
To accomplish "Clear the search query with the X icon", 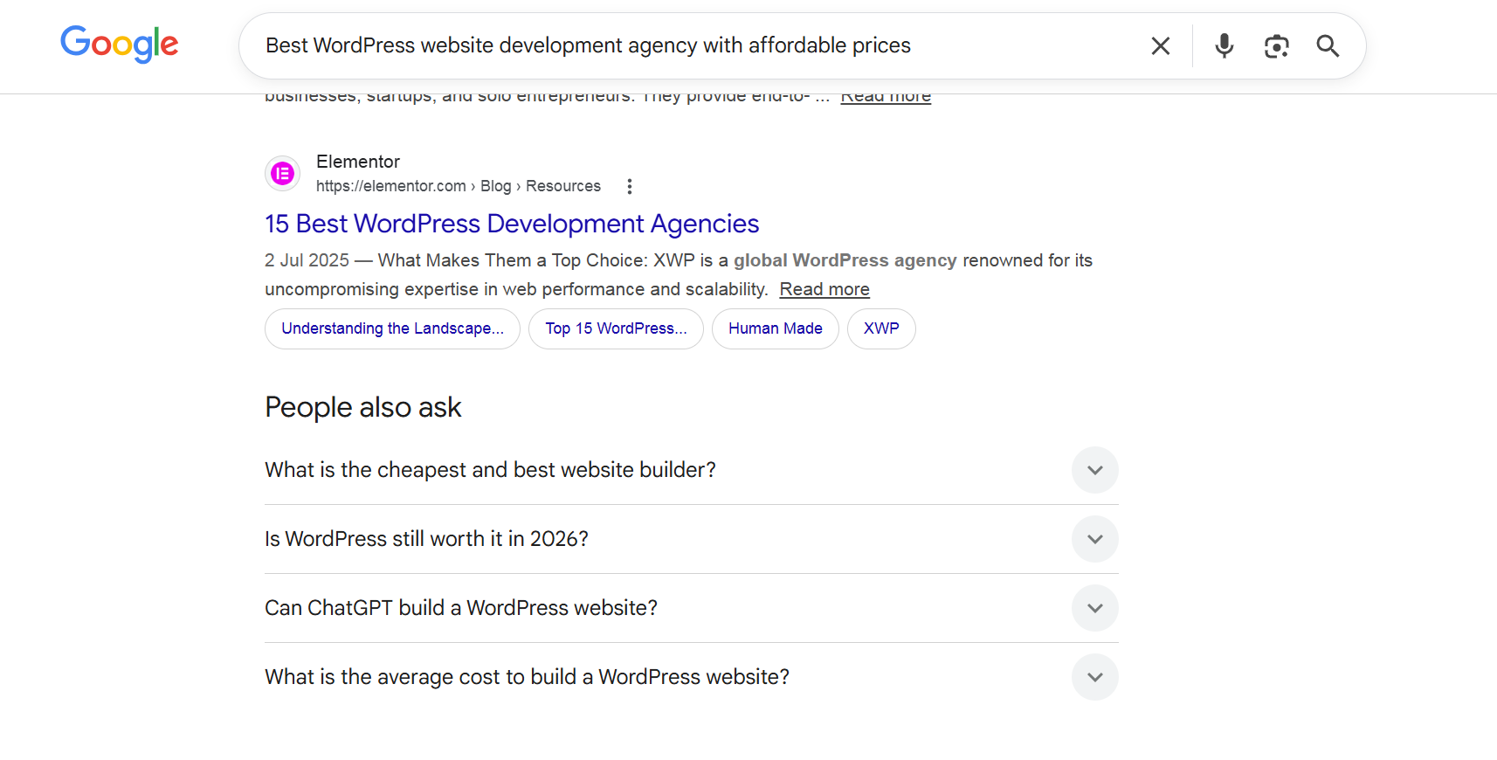I will 1160,46.
